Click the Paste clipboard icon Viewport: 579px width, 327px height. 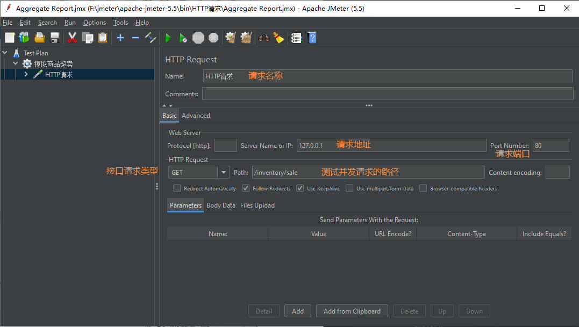[x=103, y=38]
